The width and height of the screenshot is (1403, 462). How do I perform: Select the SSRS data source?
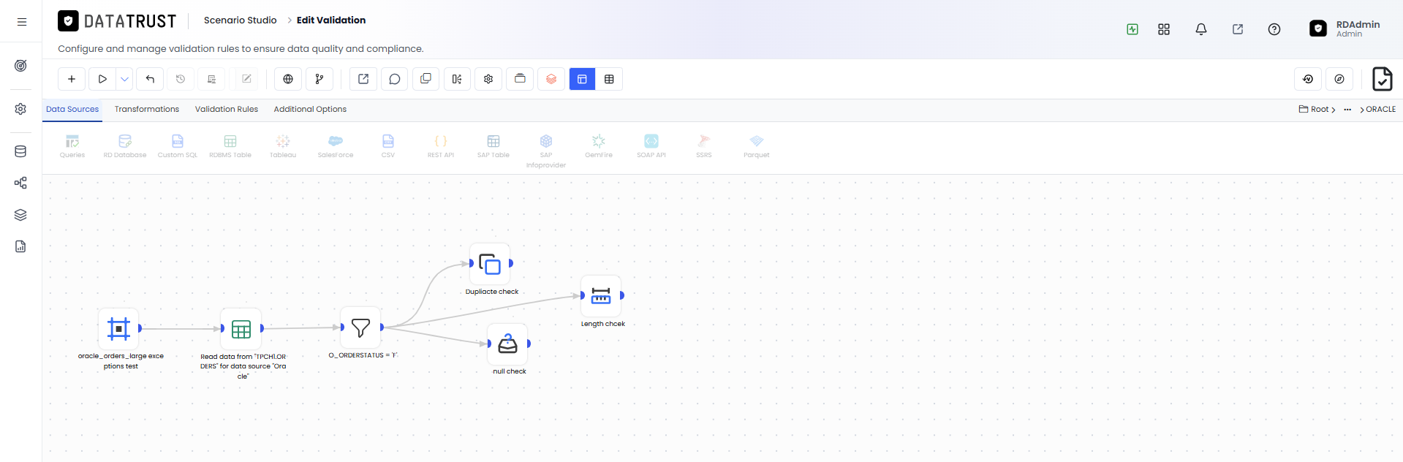[x=704, y=146]
